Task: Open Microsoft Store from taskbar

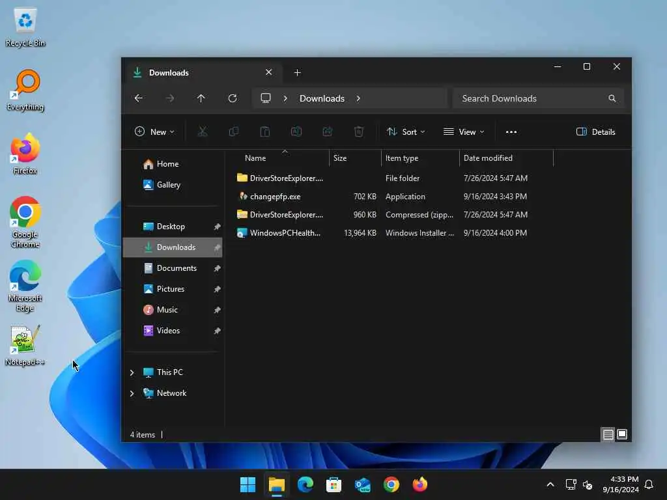Action: click(334, 484)
